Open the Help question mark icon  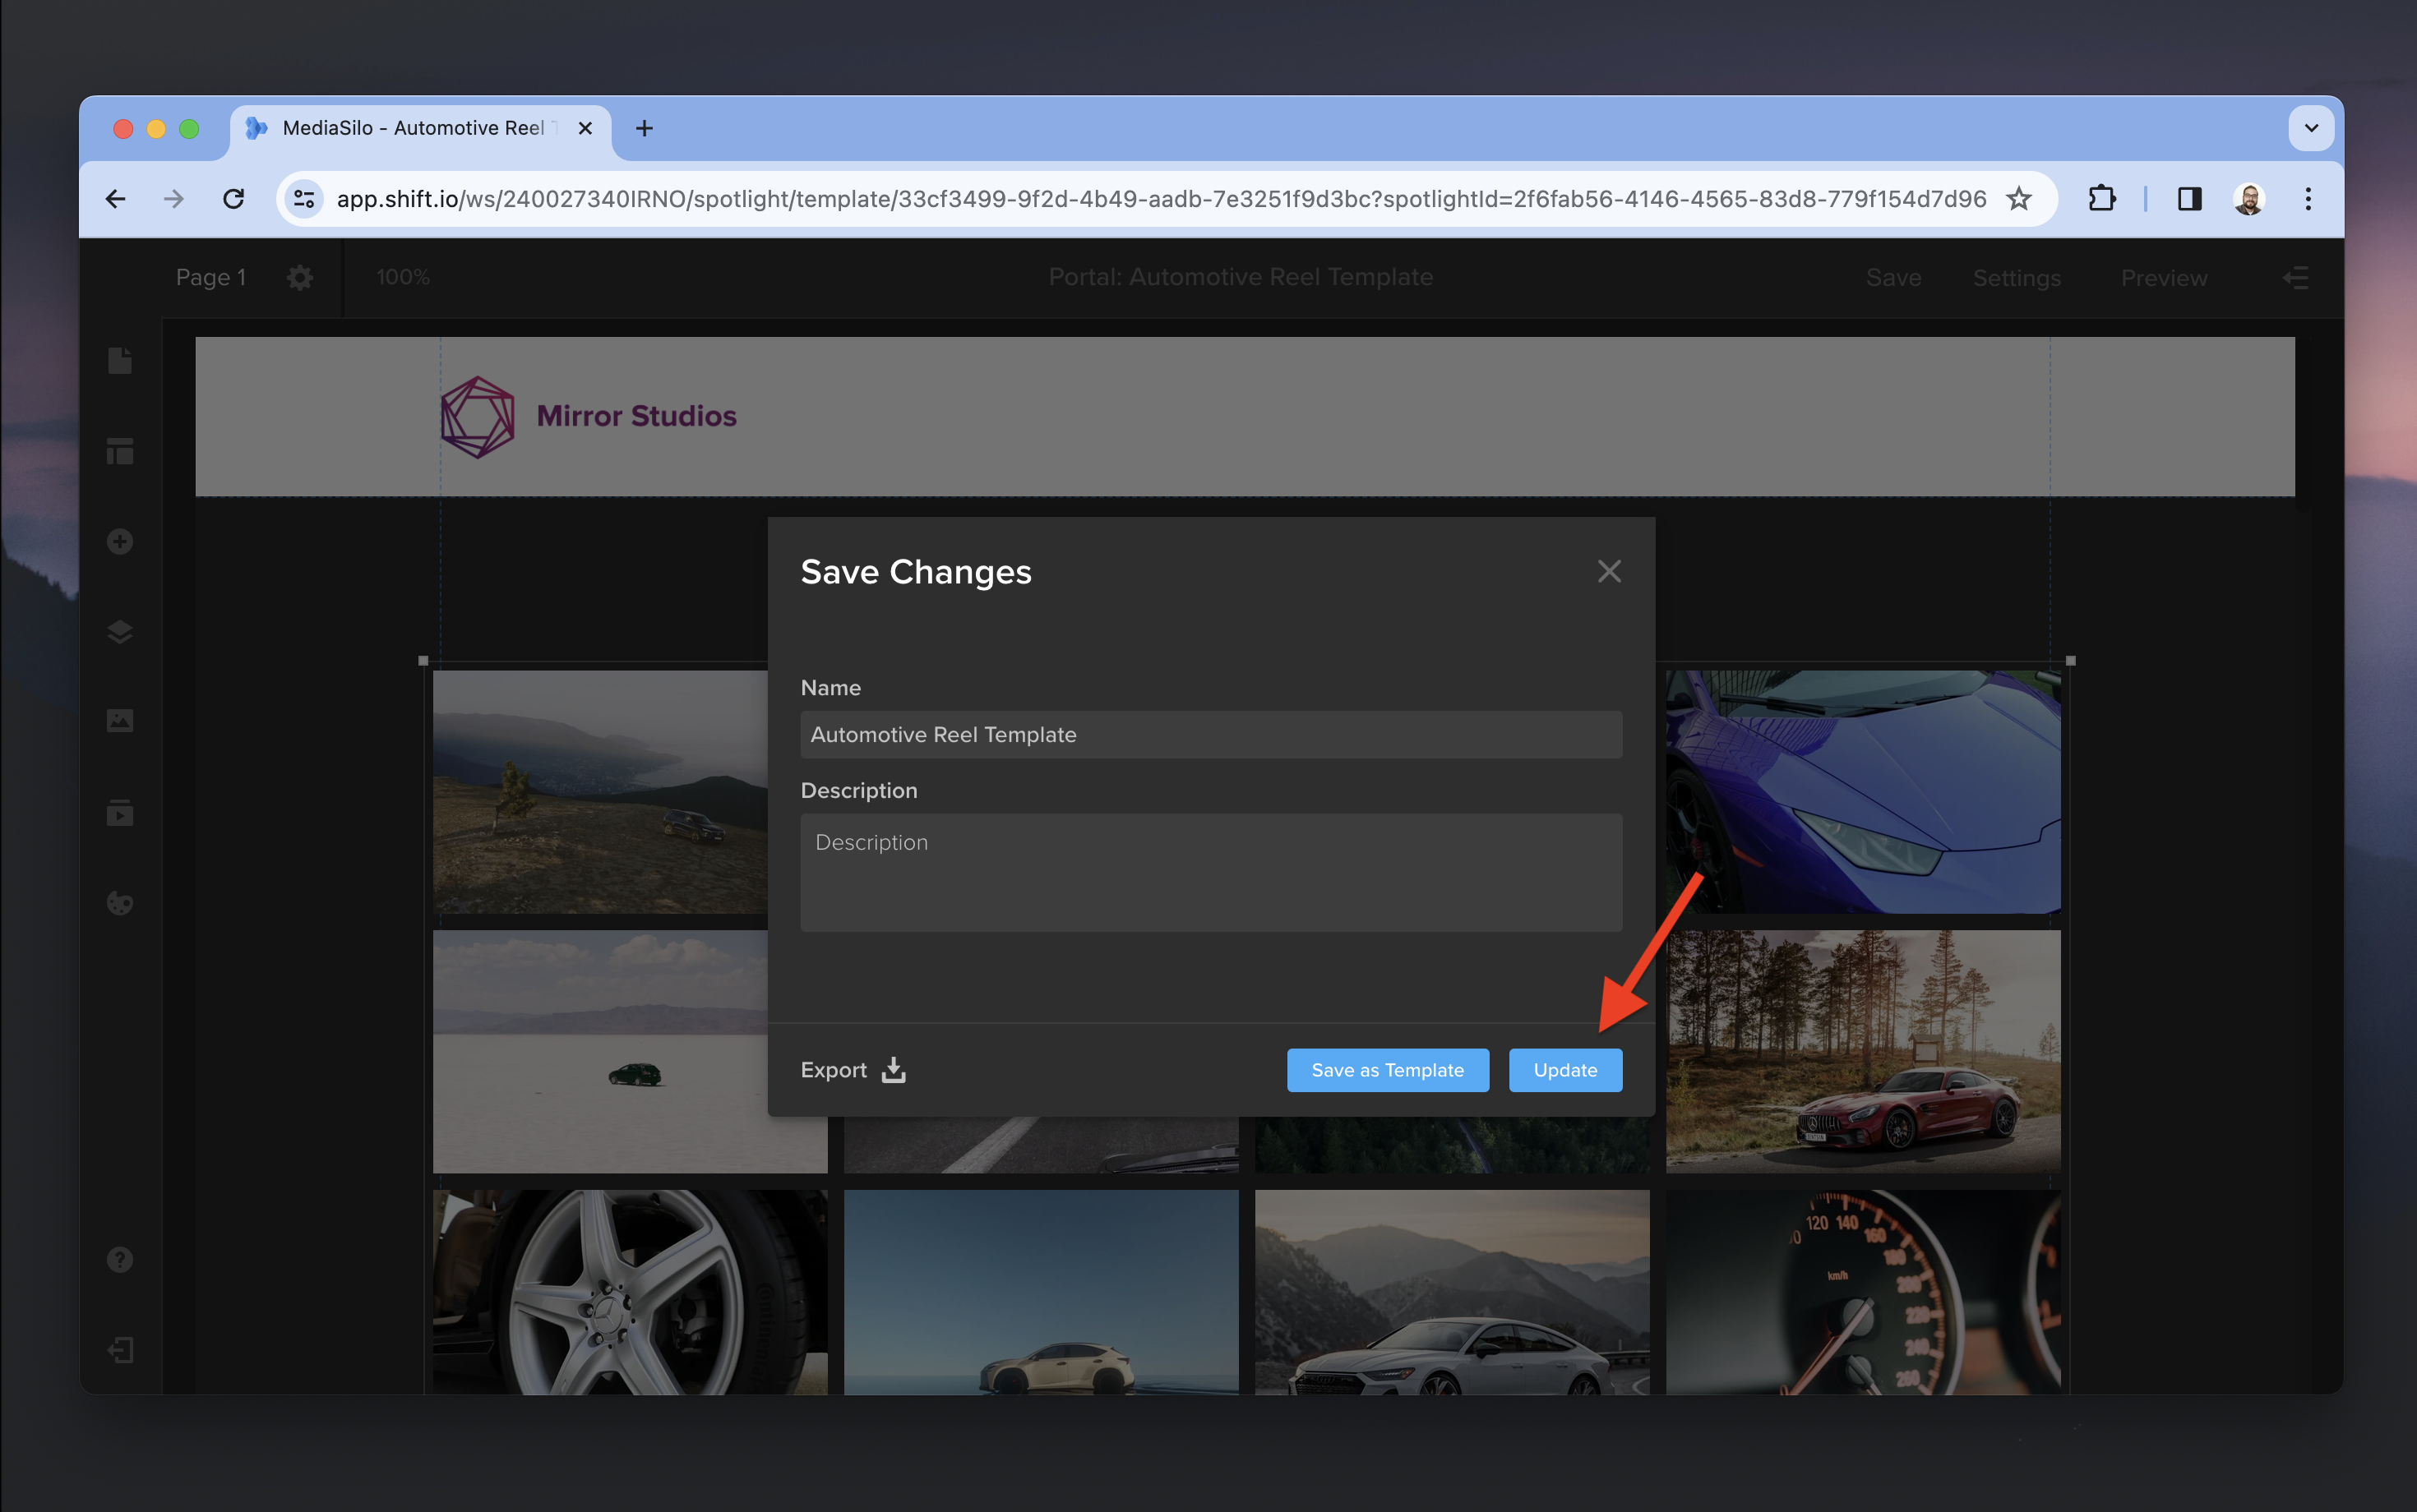[x=120, y=1260]
